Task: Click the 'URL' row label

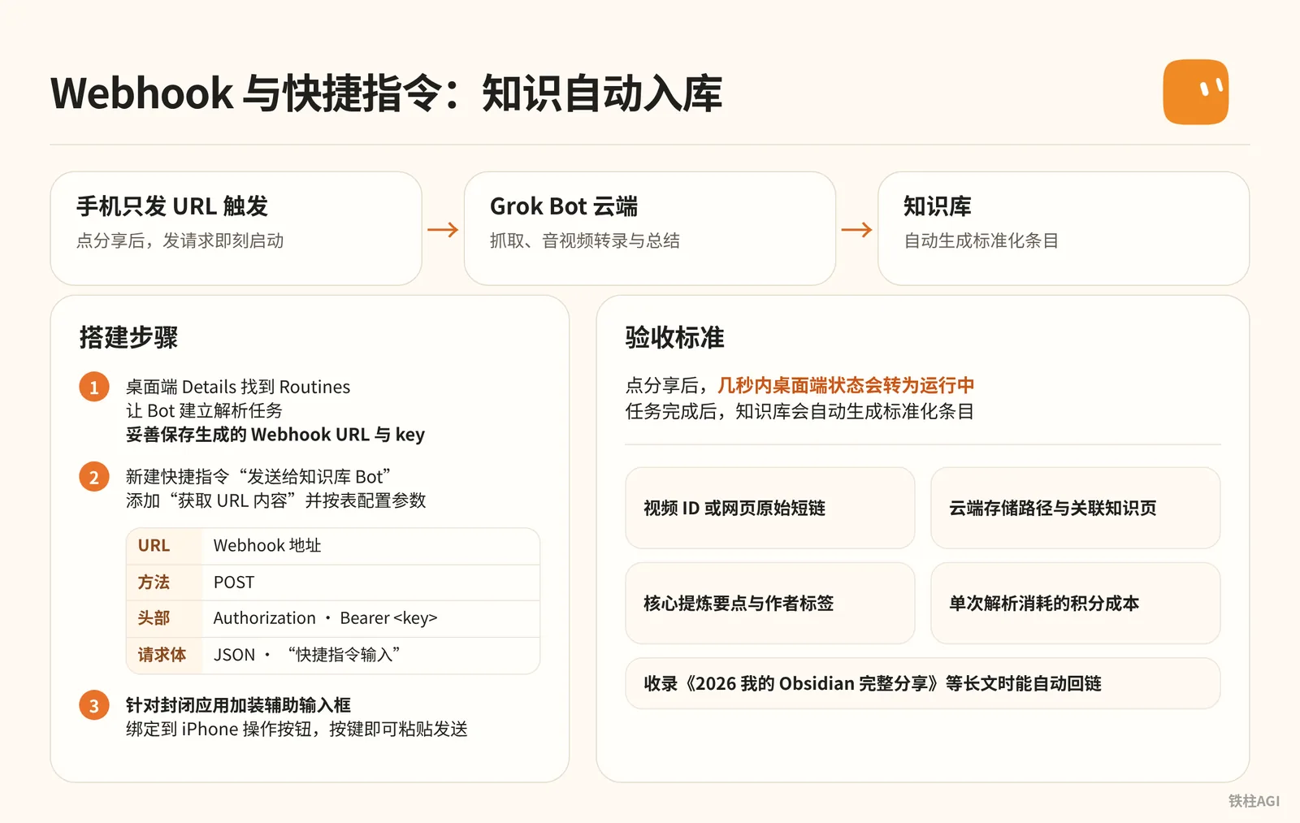Action: (x=154, y=546)
